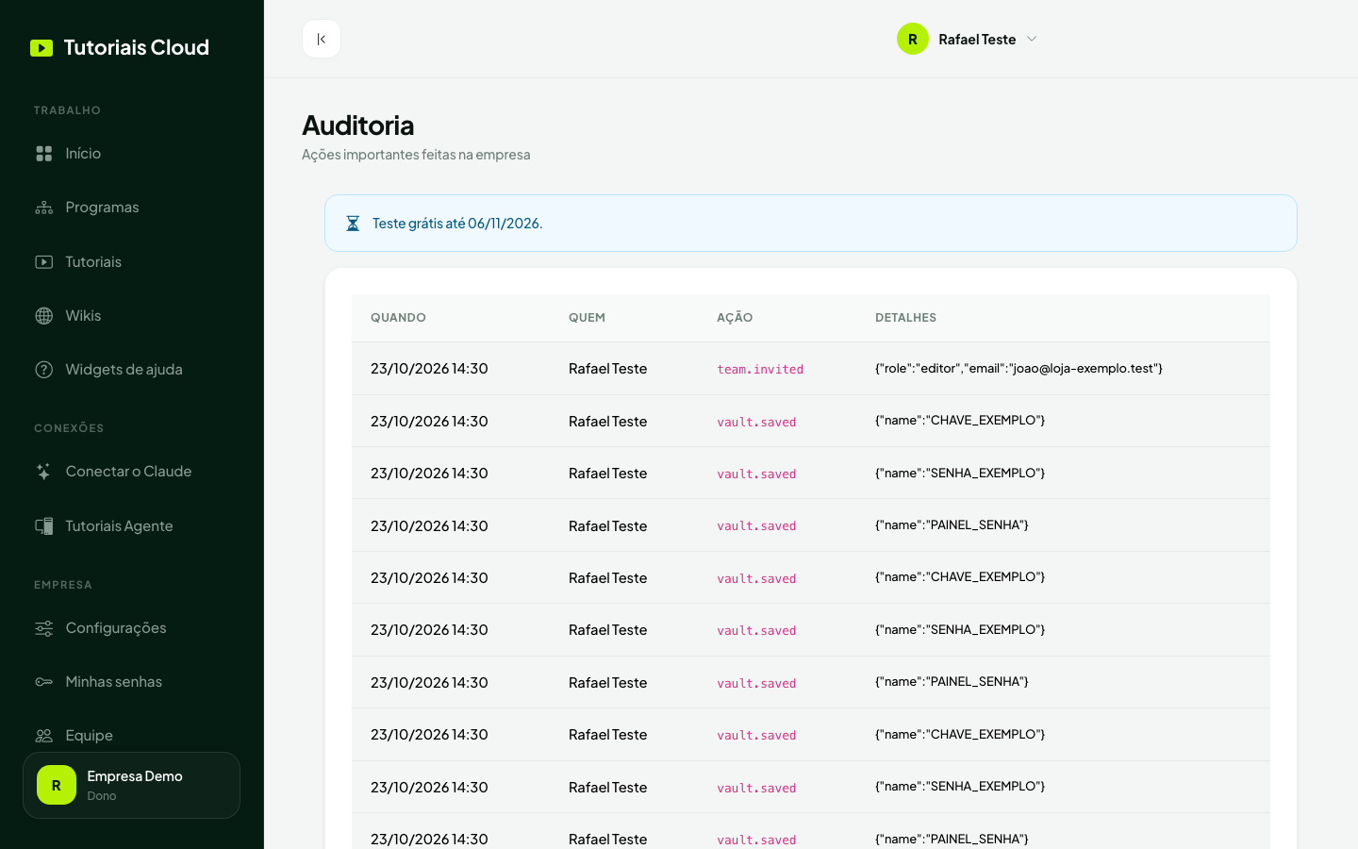
Task: Click the Tutoriais play icon
Action: (x=44, y=262)
